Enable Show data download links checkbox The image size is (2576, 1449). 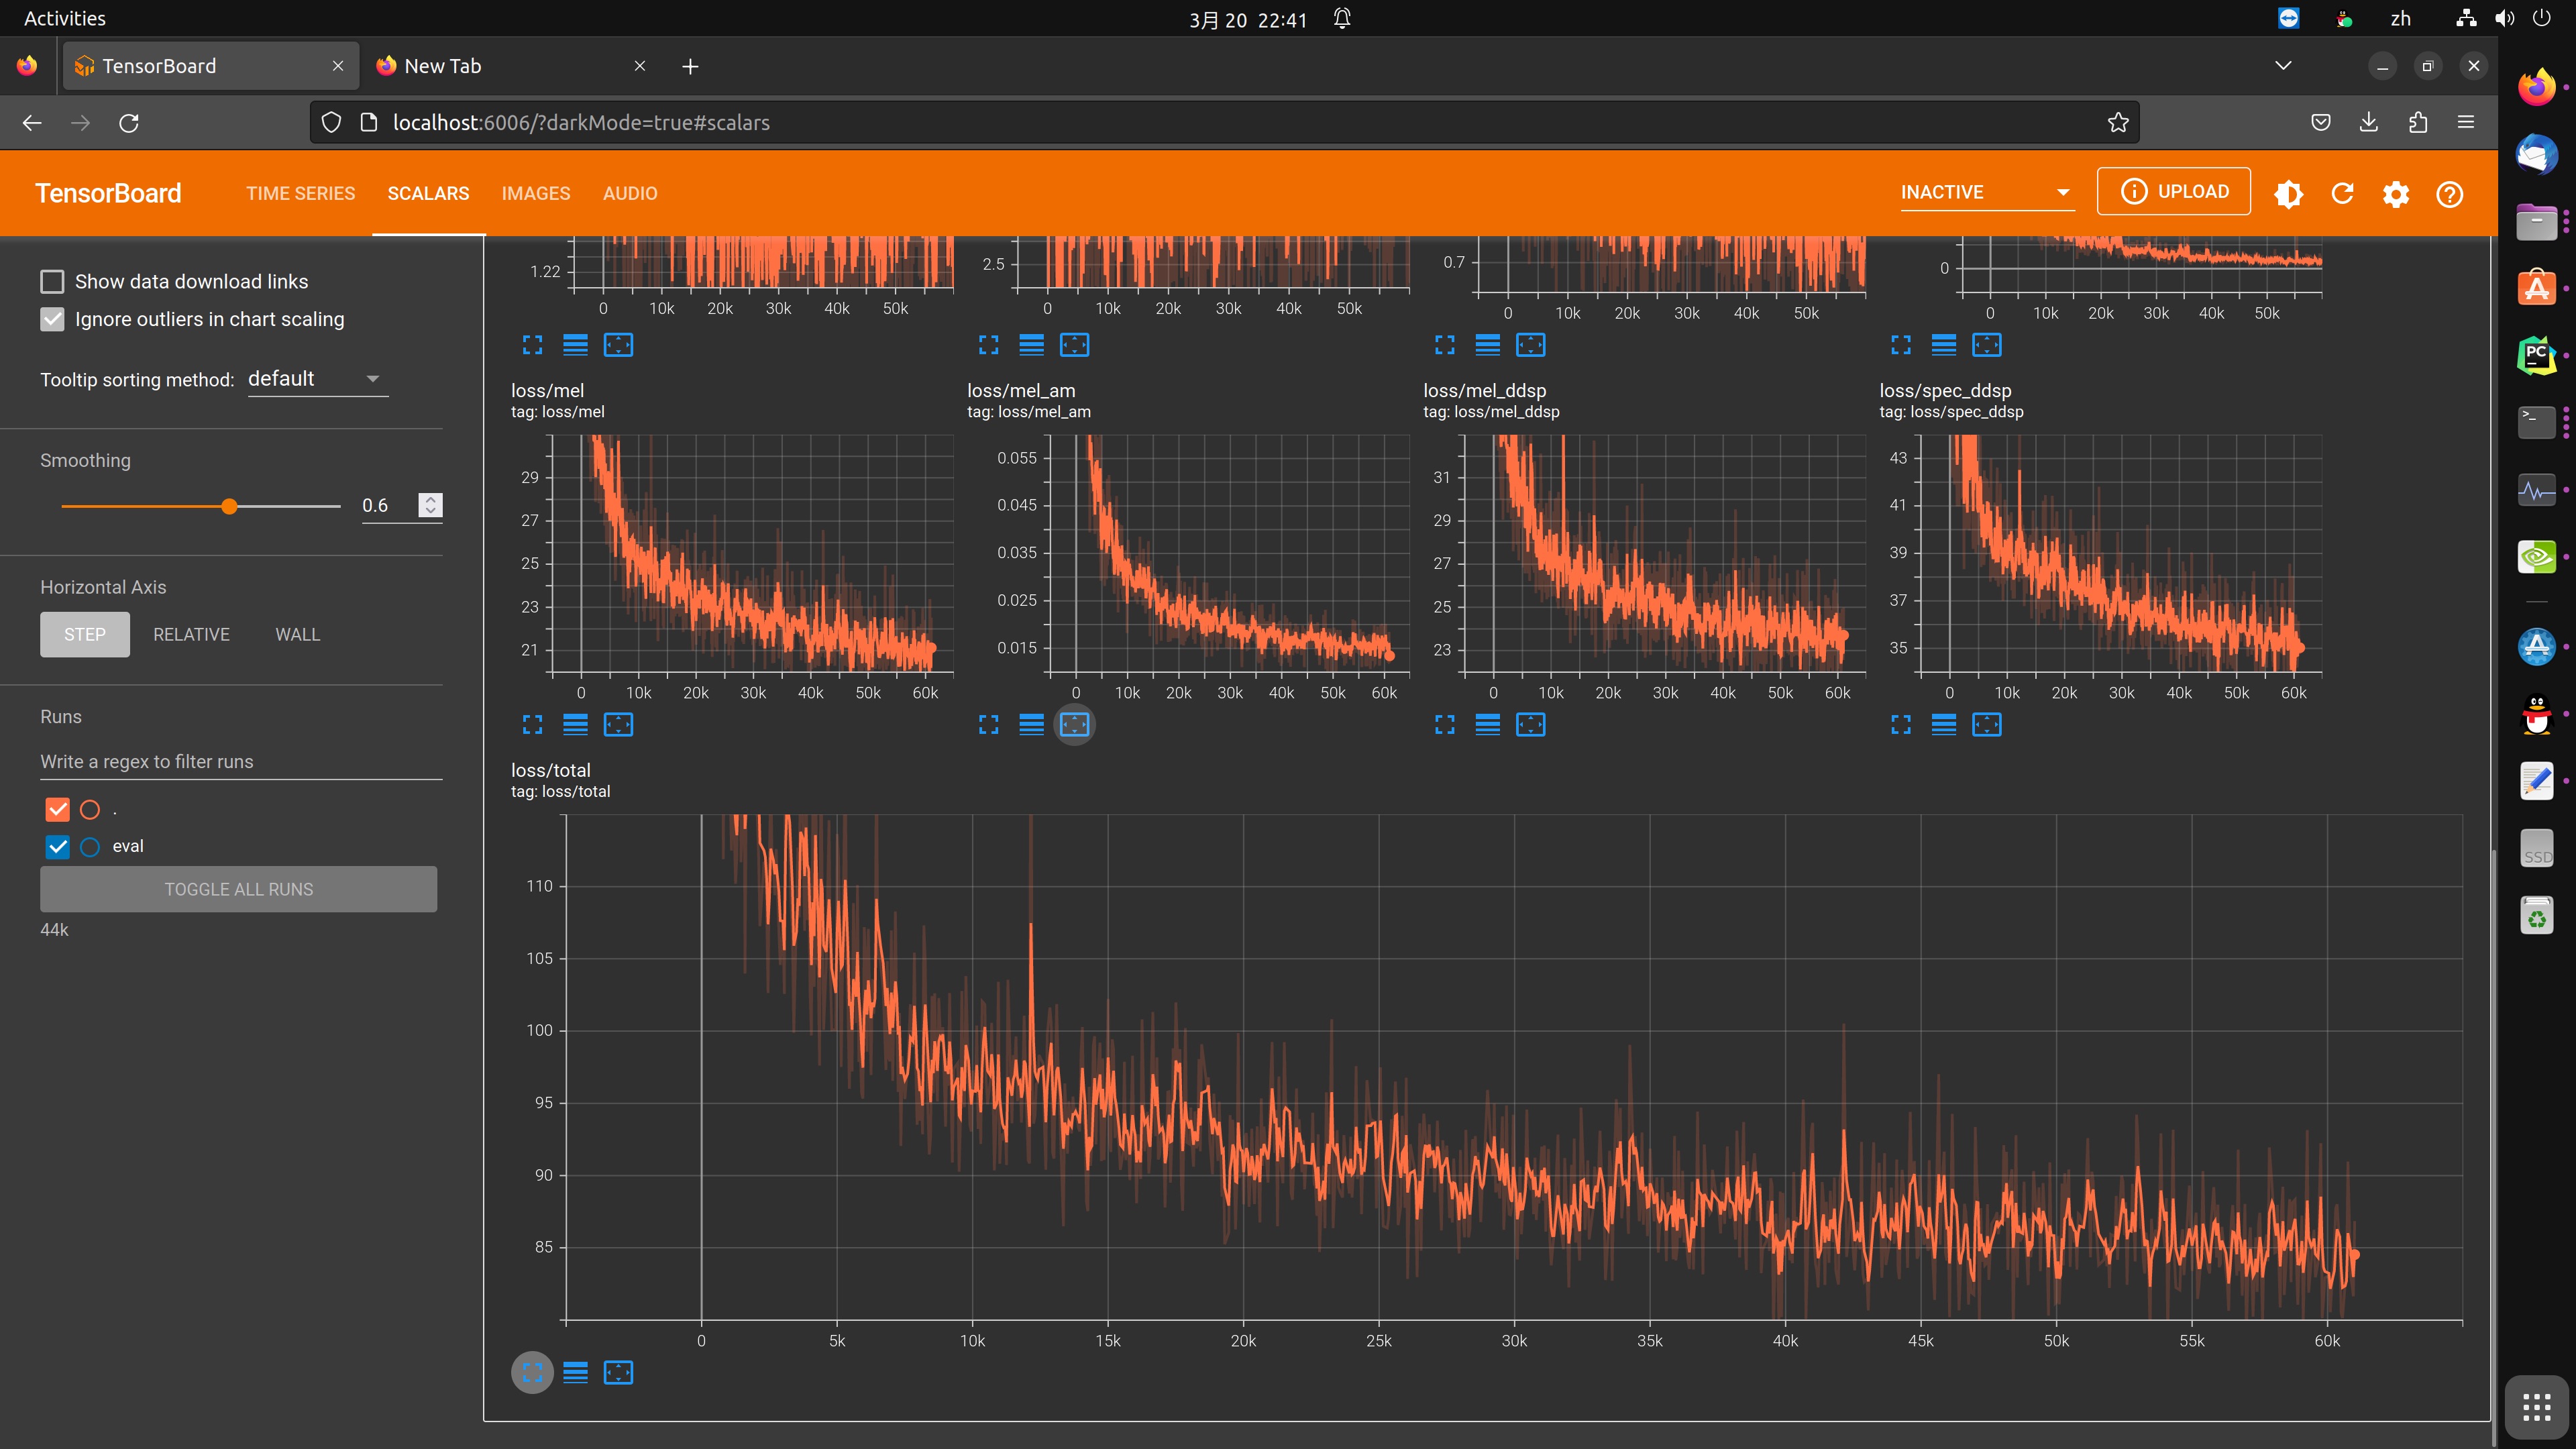tap(52, 281)
